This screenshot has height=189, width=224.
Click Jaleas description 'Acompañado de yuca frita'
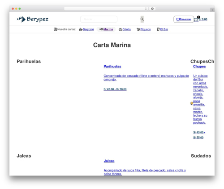coord(145,172)
